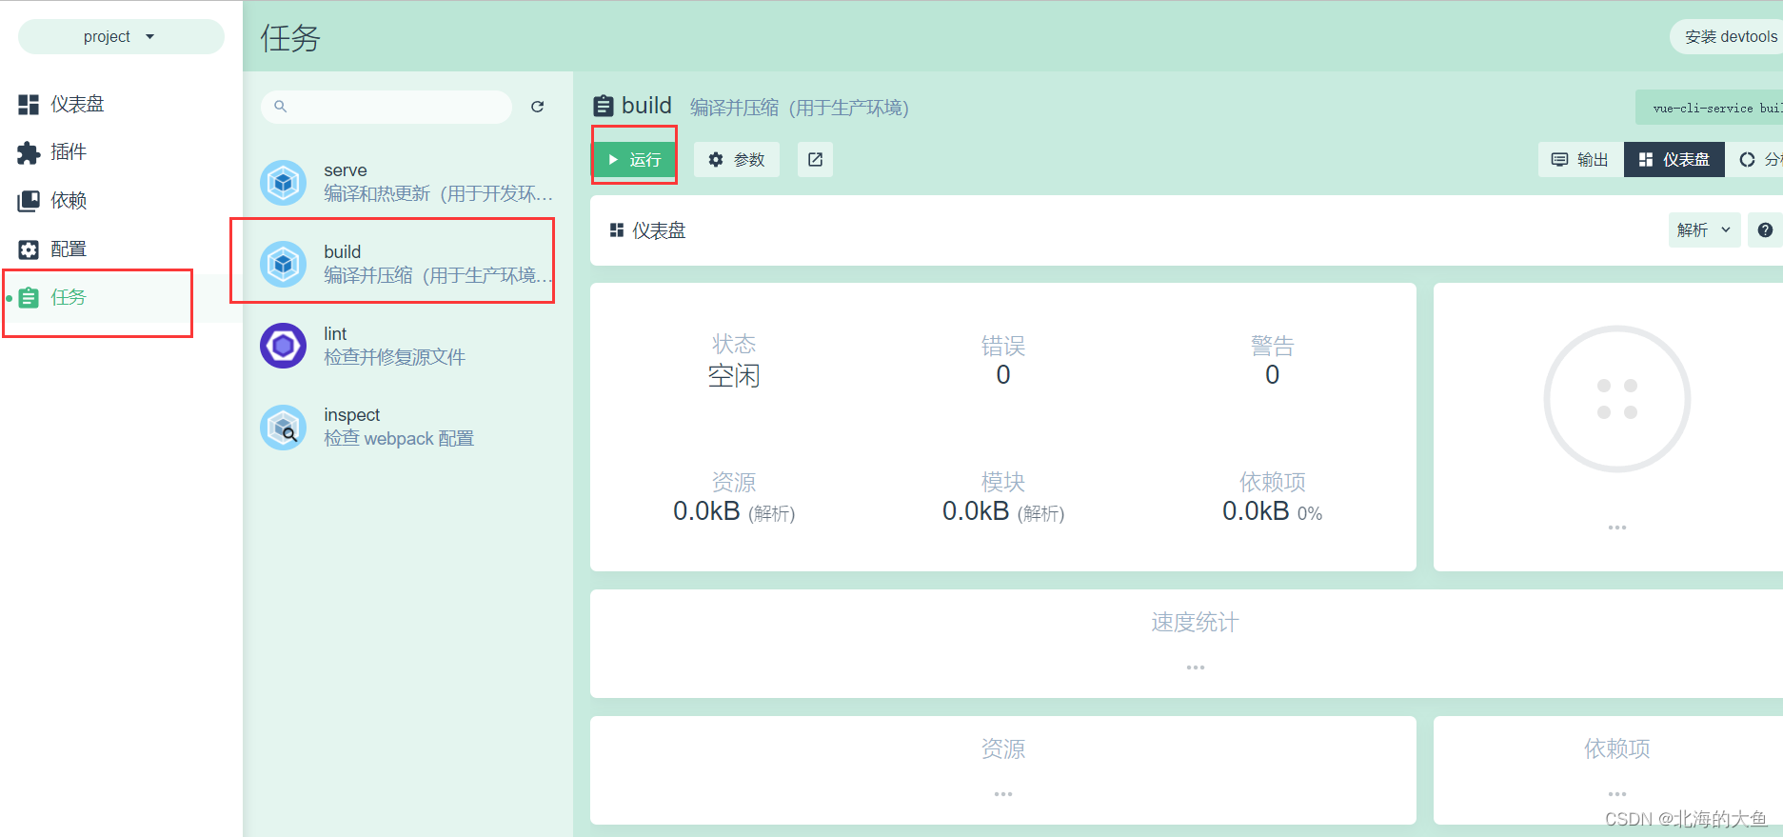
Task: Click the 依赖 book icon in sidebar
Action: click(29, 201)
